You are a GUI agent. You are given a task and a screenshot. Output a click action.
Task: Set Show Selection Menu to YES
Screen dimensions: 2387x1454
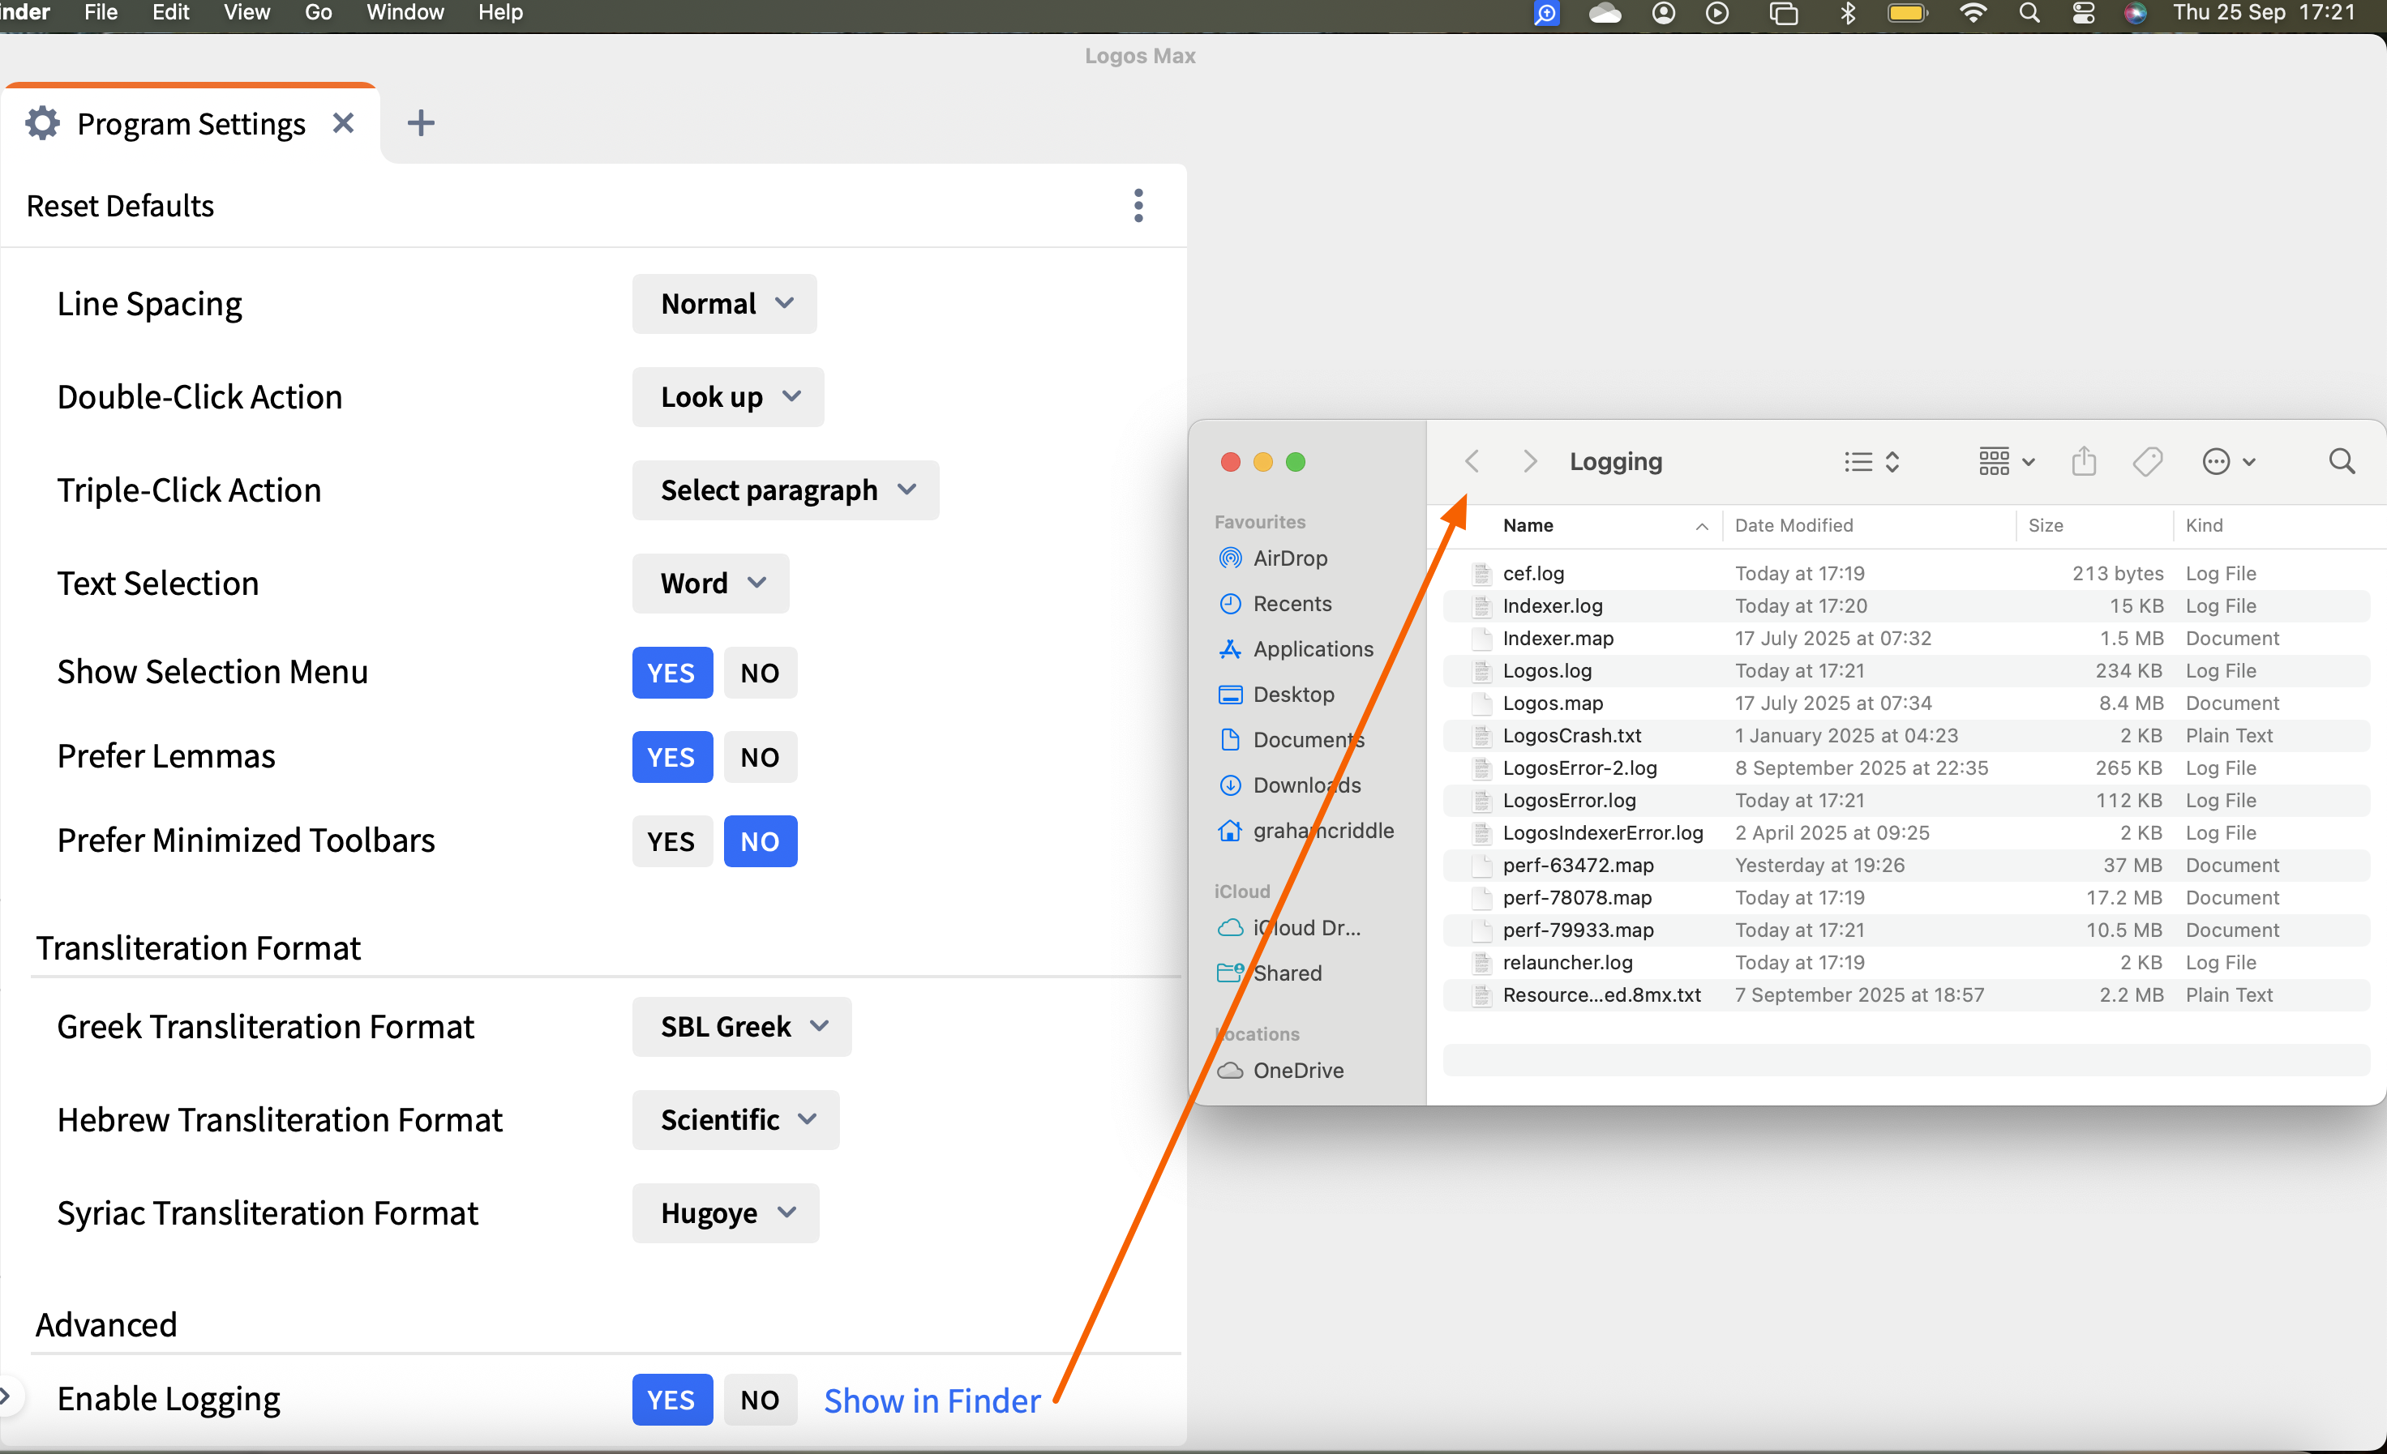pos(671,672)
